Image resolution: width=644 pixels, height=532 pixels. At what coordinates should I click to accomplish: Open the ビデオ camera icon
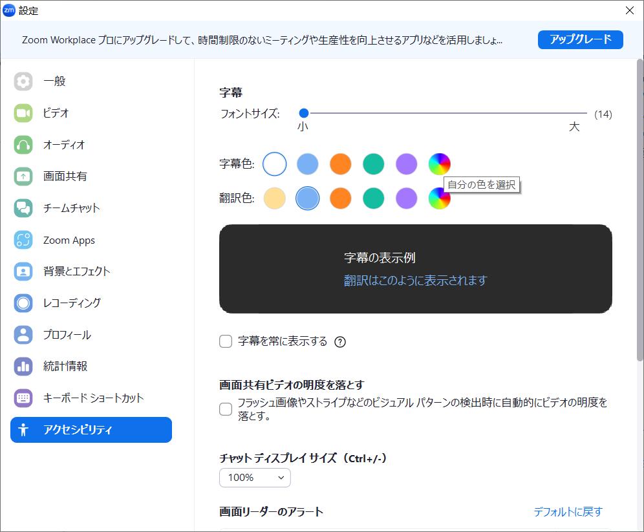coord(23,113)
